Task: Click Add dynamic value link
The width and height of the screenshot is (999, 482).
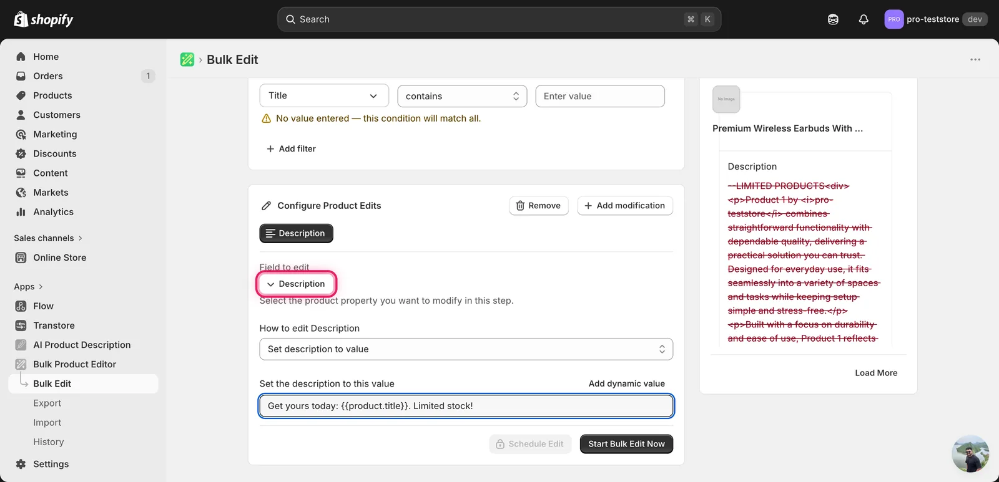Action: pos(627,383)
